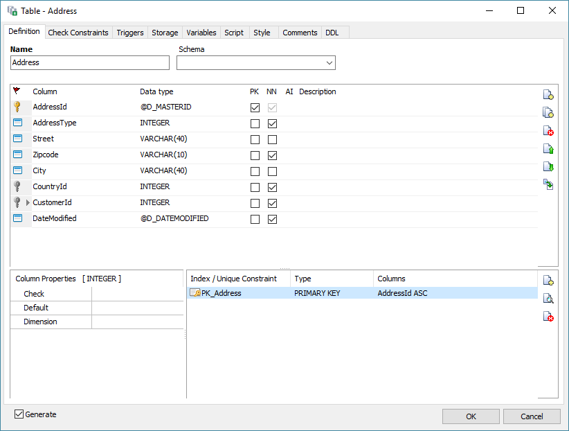Add a new index or unique constraint
Image resolution: width=569 pixels, height=431 pixels.
point(548,280)
